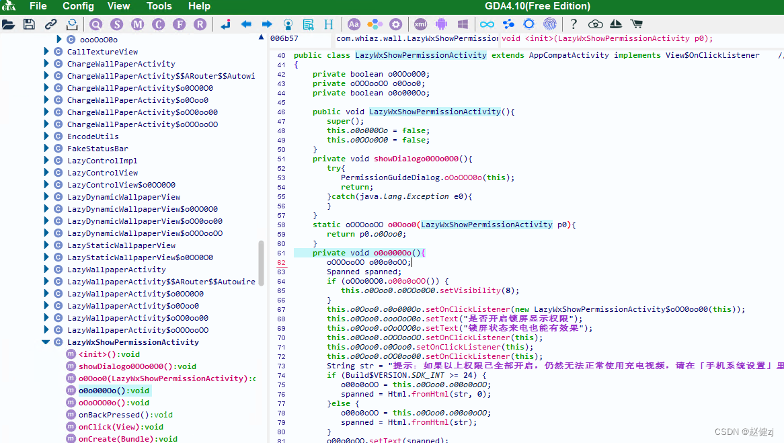Click the purple S strings icon
Viewport: 784px width, 443px height.
coord(116,24)
